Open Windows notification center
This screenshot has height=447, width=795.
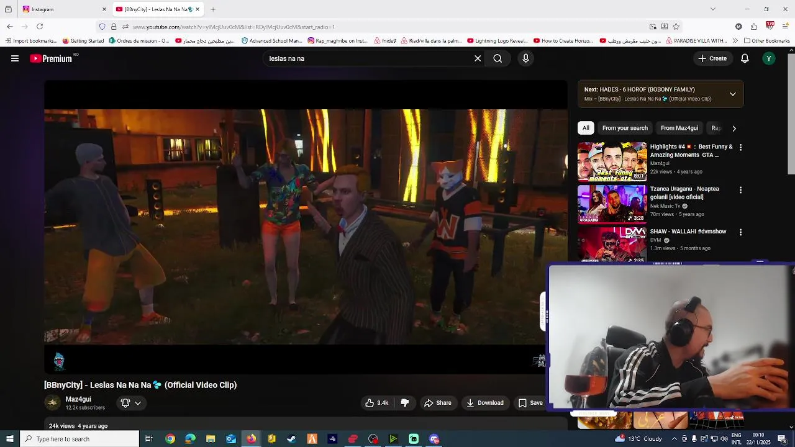pos(782,439)
